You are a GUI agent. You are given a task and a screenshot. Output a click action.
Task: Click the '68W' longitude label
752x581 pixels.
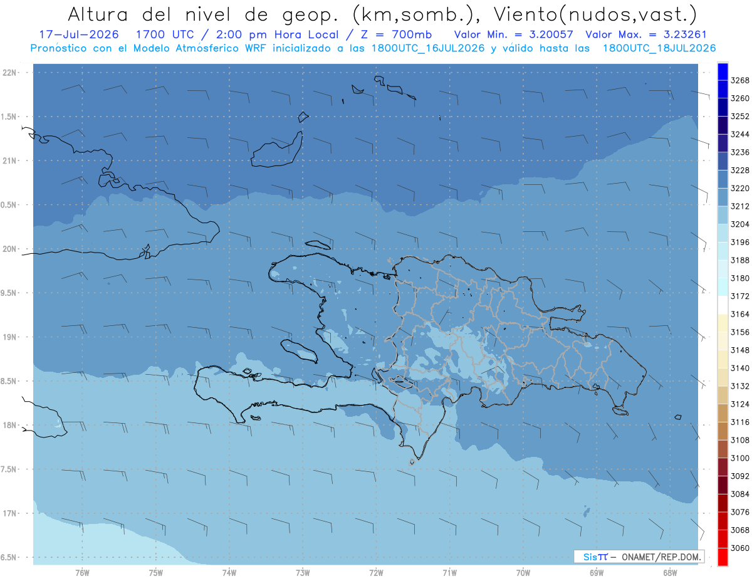(x=670, y=572)
